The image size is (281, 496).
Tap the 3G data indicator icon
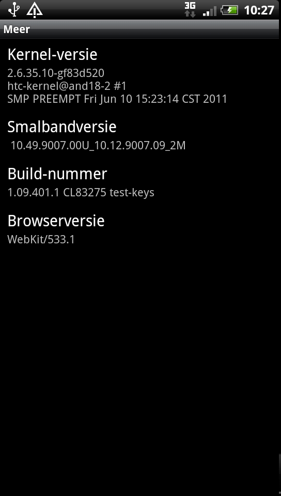click(190, 9)
